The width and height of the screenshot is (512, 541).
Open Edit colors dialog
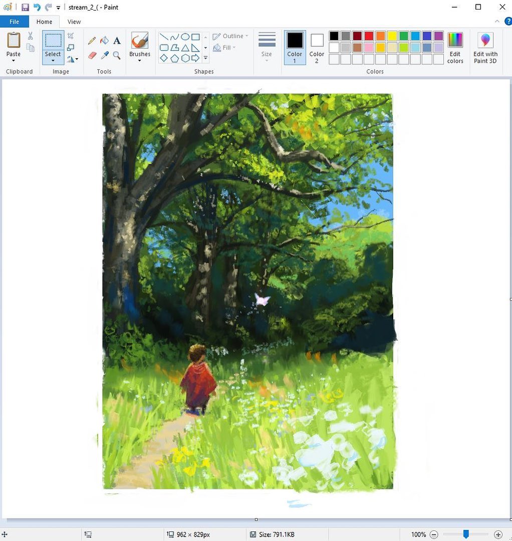click(455, 48)
